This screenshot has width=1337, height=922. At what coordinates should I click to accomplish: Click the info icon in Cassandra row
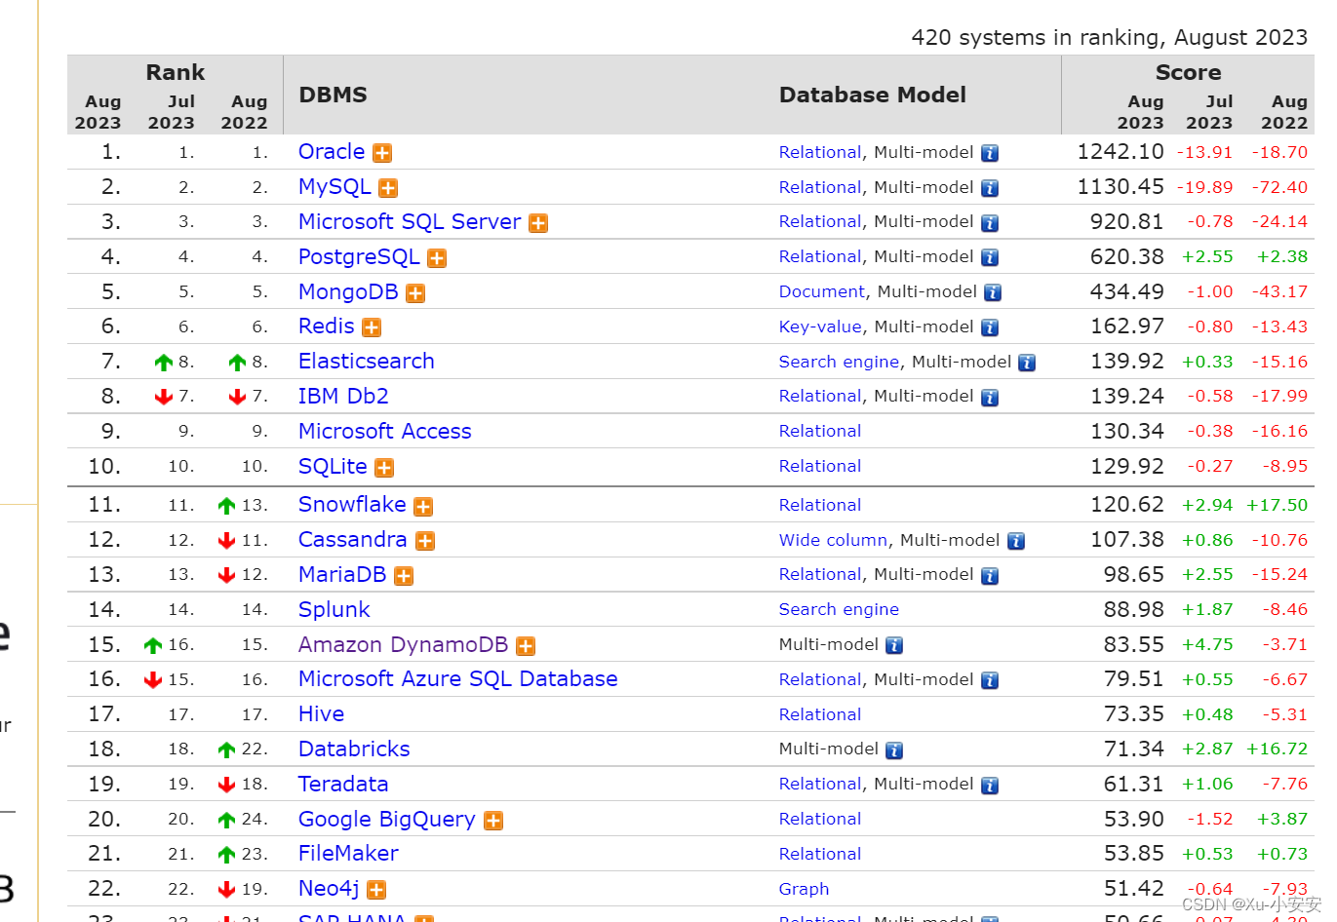(x=1016, y=541)
